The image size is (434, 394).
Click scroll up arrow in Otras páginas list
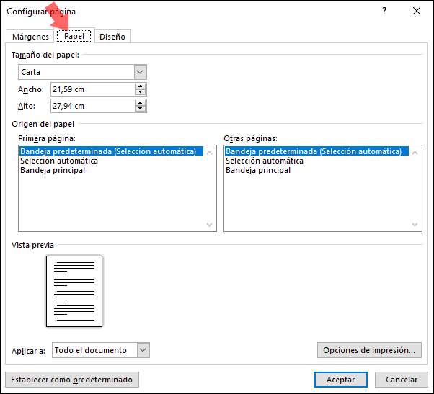pyautogui.click(x=415, y=153)
